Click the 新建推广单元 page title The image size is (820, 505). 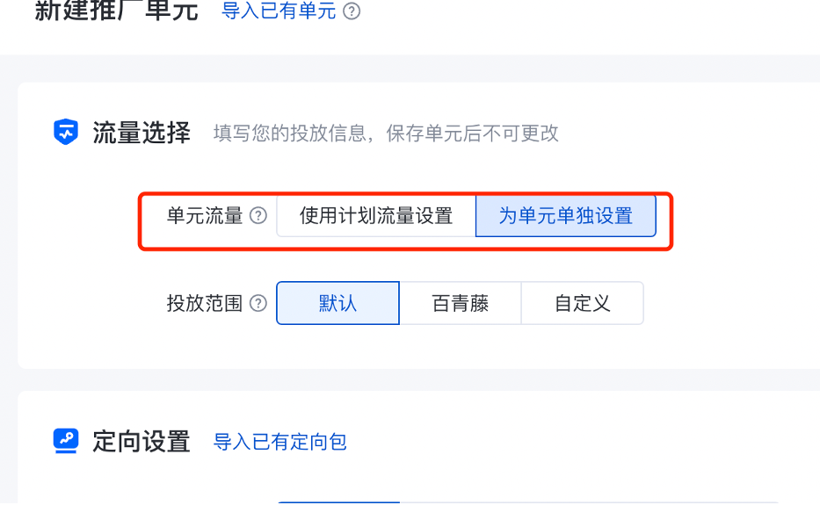click(116, 11)
